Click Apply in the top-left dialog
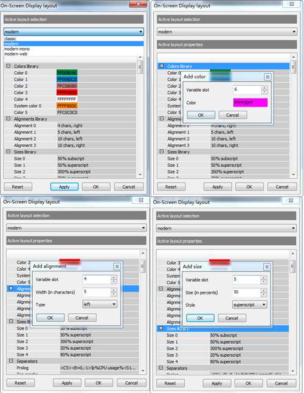The height and width of the screenshot is (393, 304). coord(64,187)
